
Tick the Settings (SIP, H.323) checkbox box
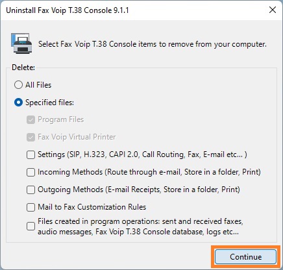click(31, 154)
